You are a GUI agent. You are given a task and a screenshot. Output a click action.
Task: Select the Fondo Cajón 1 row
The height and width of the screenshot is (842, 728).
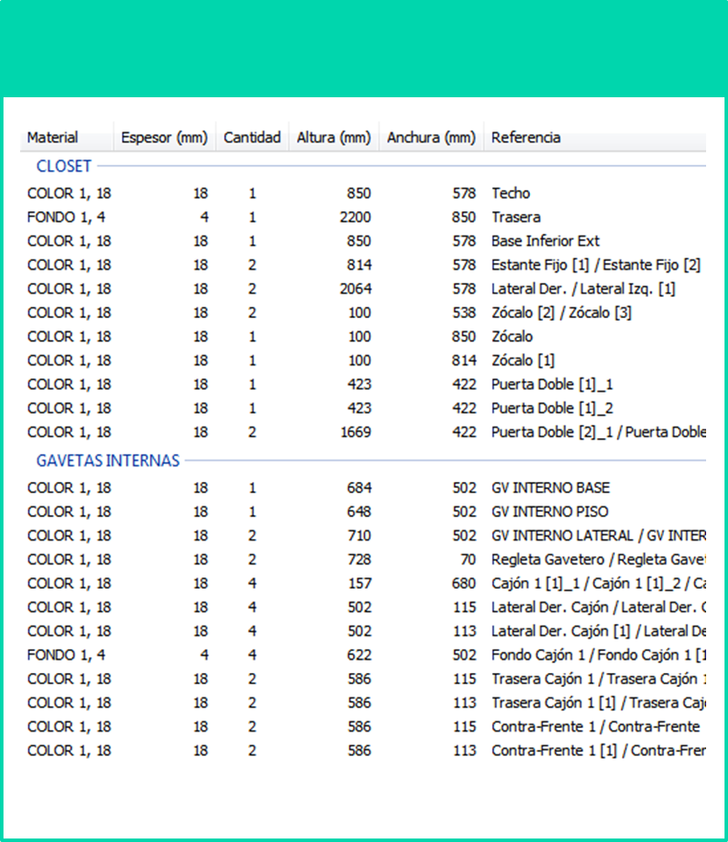tap(363, 655)
